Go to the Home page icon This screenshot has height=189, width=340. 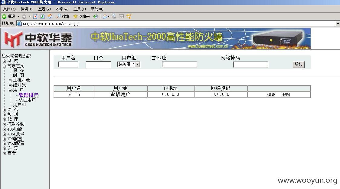pyautogui.click(x=50, y=16)
